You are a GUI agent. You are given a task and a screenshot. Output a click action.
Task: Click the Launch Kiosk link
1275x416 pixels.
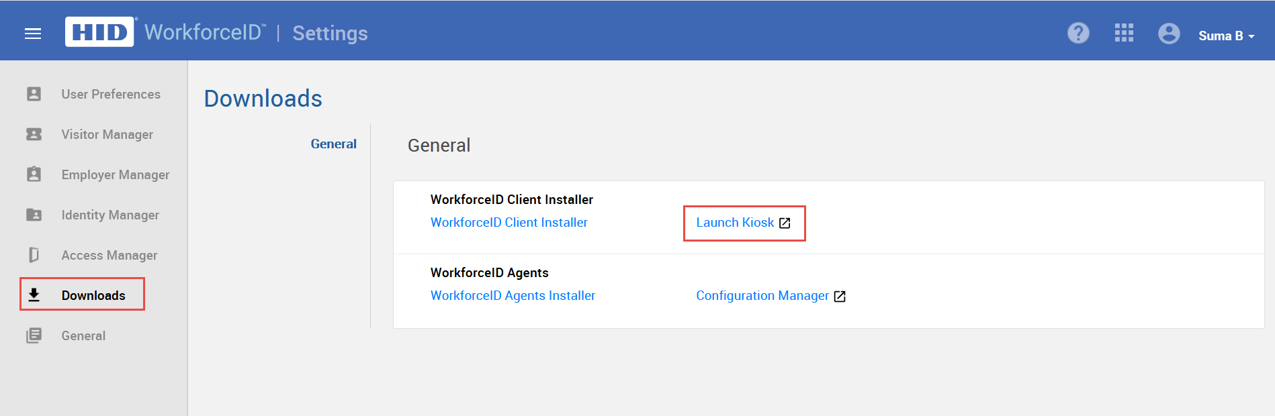(735, 222)
